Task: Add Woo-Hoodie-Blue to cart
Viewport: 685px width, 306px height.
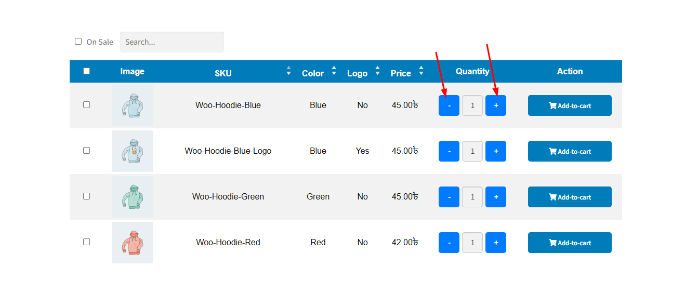Action: click(x=570, y=105)
